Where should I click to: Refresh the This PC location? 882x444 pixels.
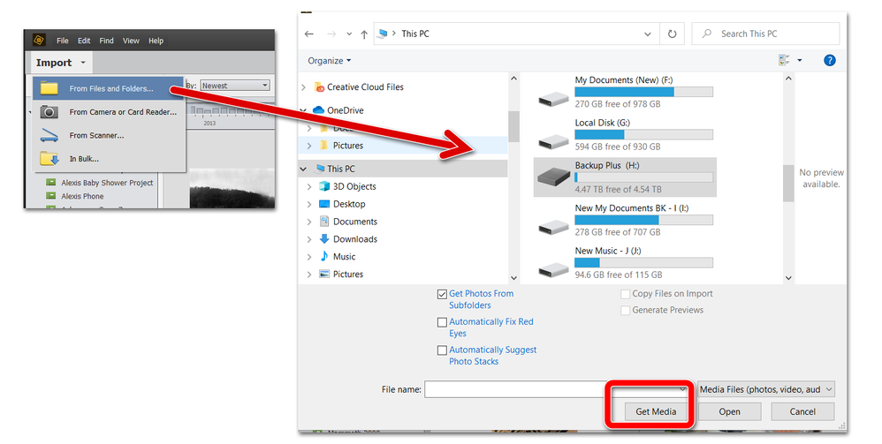coord(672,34)
